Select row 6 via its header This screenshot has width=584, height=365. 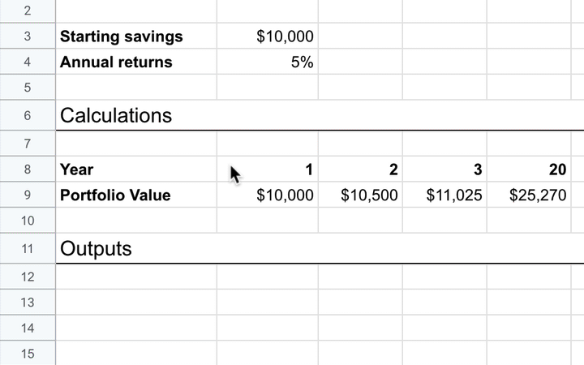coord(28,115)
